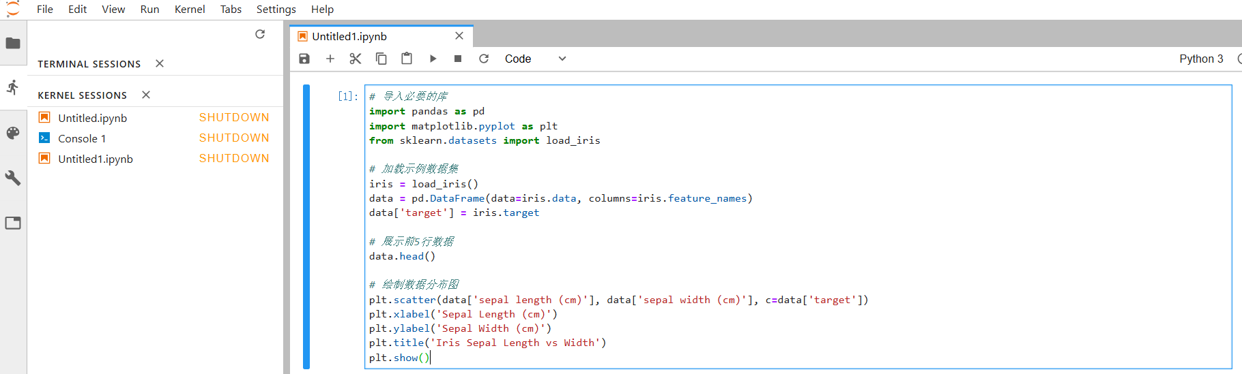
Task: Click the Untitled.ipynb notebook icon
Action: coord(44,117)
